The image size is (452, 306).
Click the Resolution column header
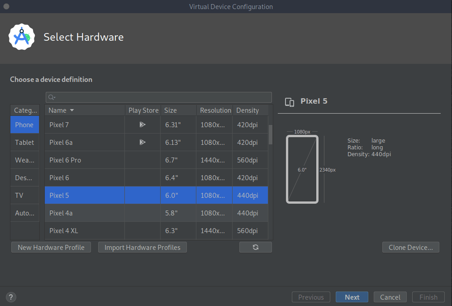pyautogui.click(x=215, y=110)
